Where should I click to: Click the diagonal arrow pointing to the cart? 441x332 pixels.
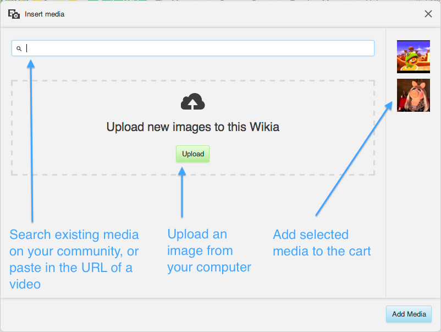click(354, 159)
